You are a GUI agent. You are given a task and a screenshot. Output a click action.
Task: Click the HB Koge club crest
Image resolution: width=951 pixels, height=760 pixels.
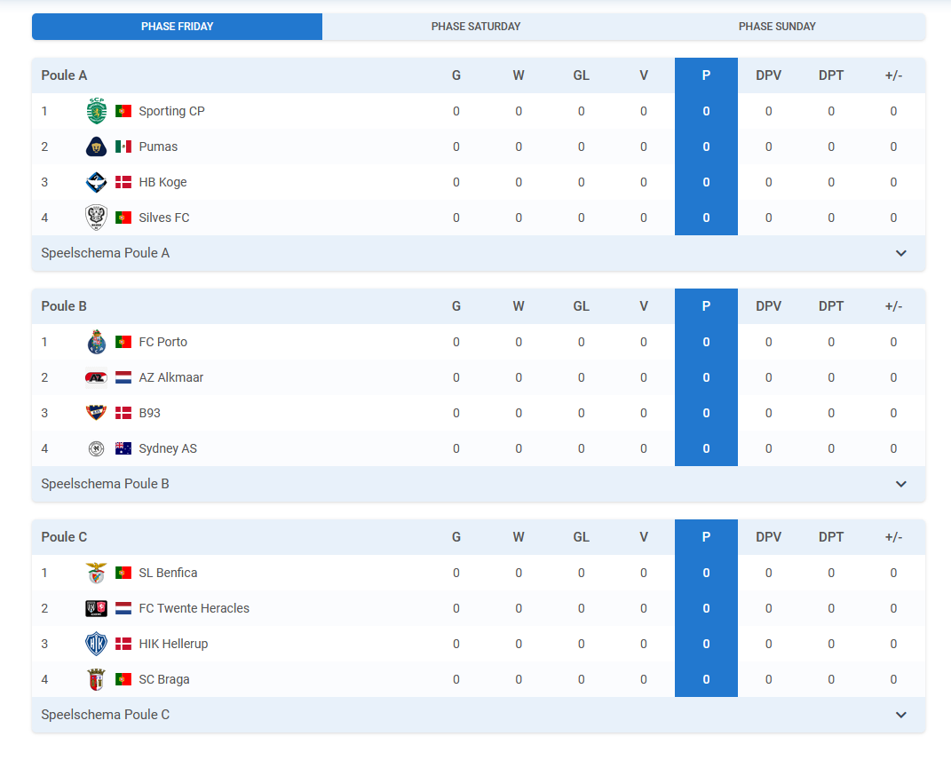(x=97, y=182)
